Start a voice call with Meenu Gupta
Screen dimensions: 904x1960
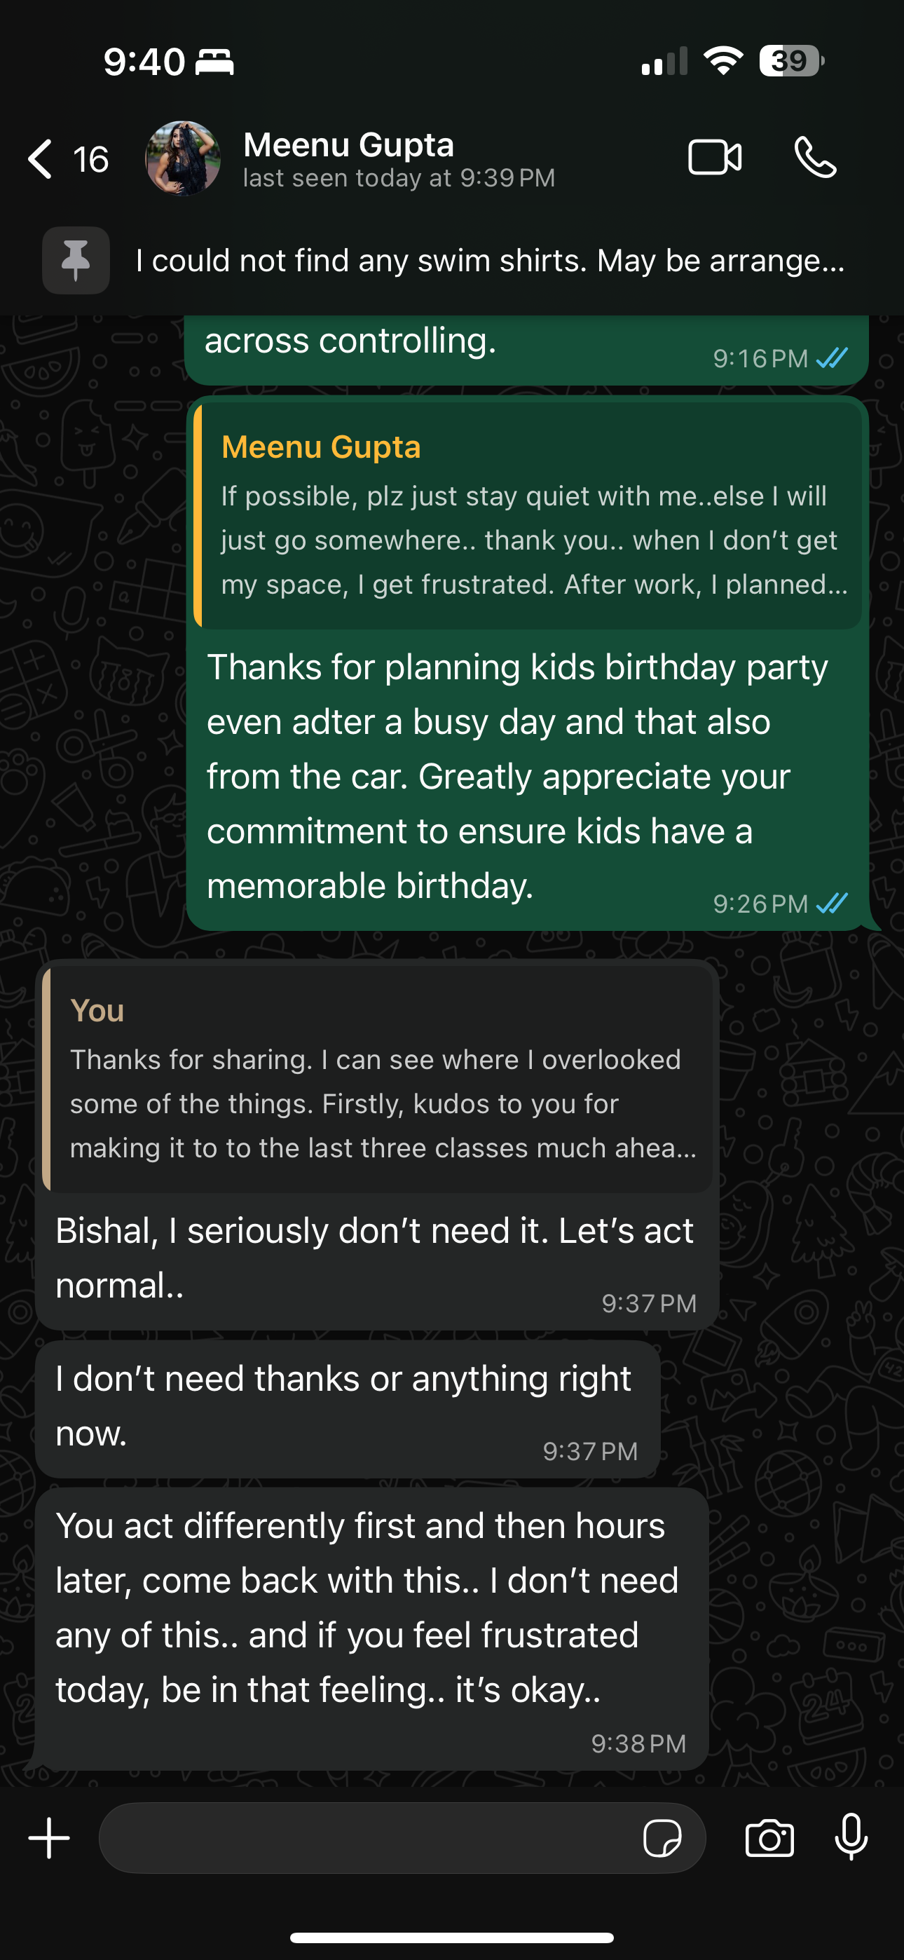815,158
